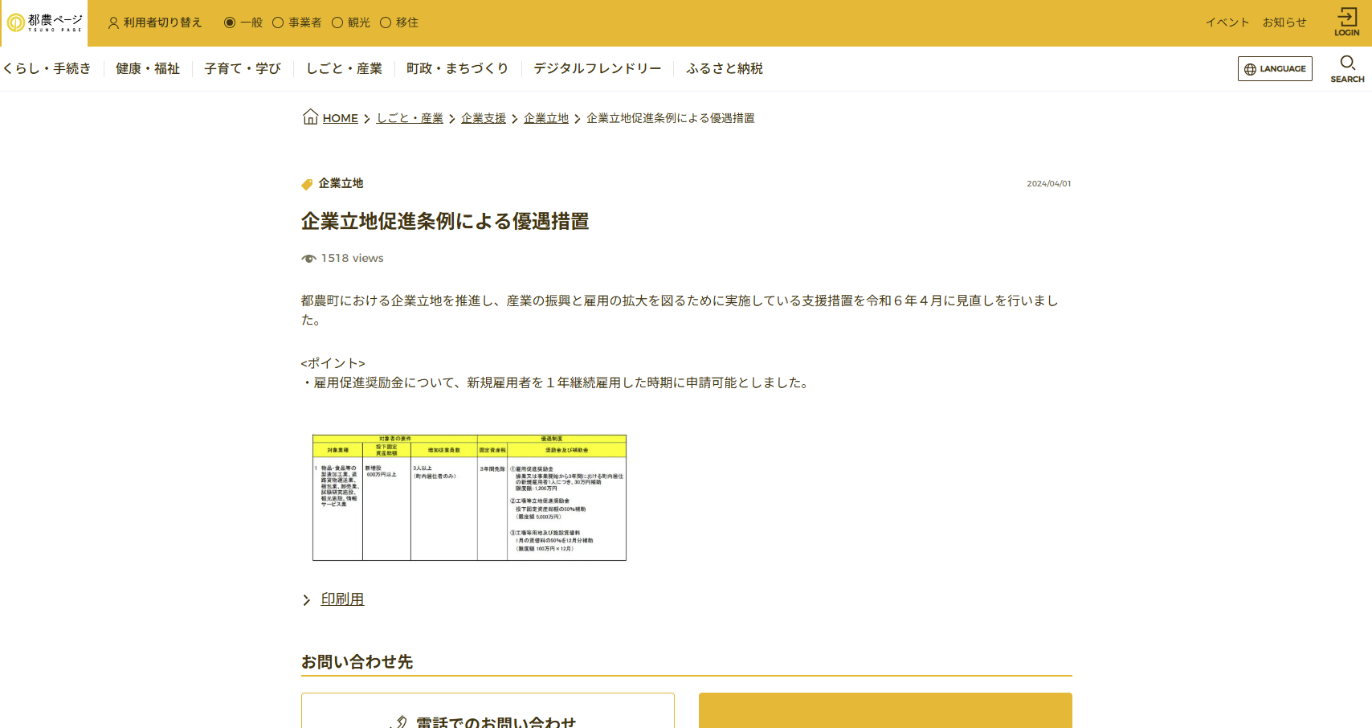Click the 企業立地促進条例による優遇措置 page heading
Viewport: 1372px width, 728px height.
click(x=445, y=221)
